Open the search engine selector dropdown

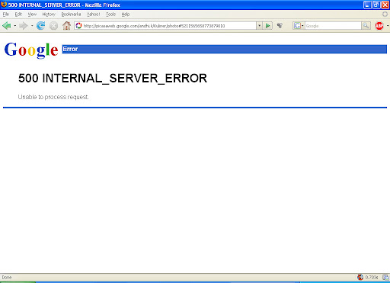coord(299,26)
